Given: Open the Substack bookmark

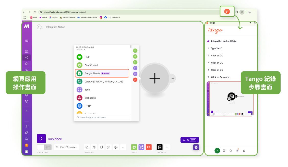Looking at the screenshot, I should pyautogui.click(x=114, y=17).
